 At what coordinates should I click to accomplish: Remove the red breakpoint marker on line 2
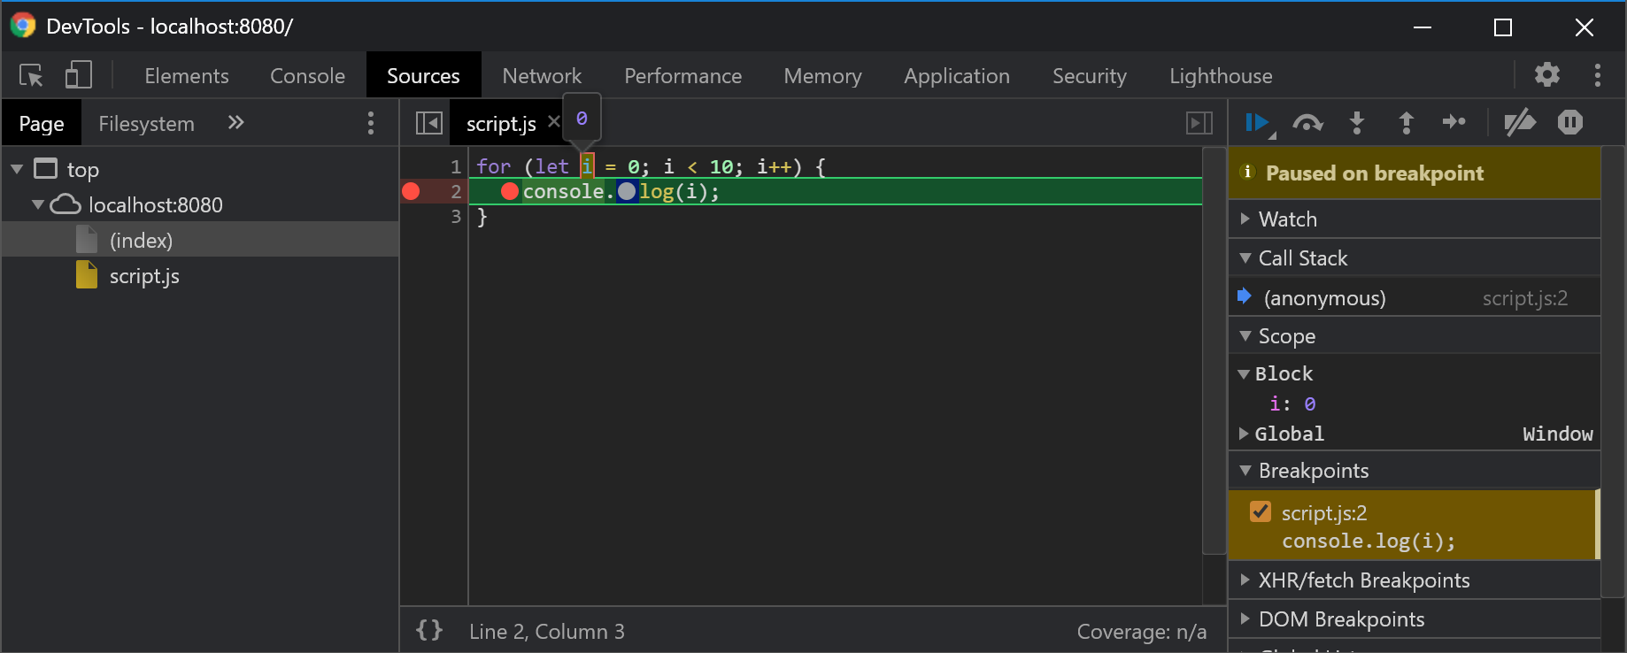412,191
